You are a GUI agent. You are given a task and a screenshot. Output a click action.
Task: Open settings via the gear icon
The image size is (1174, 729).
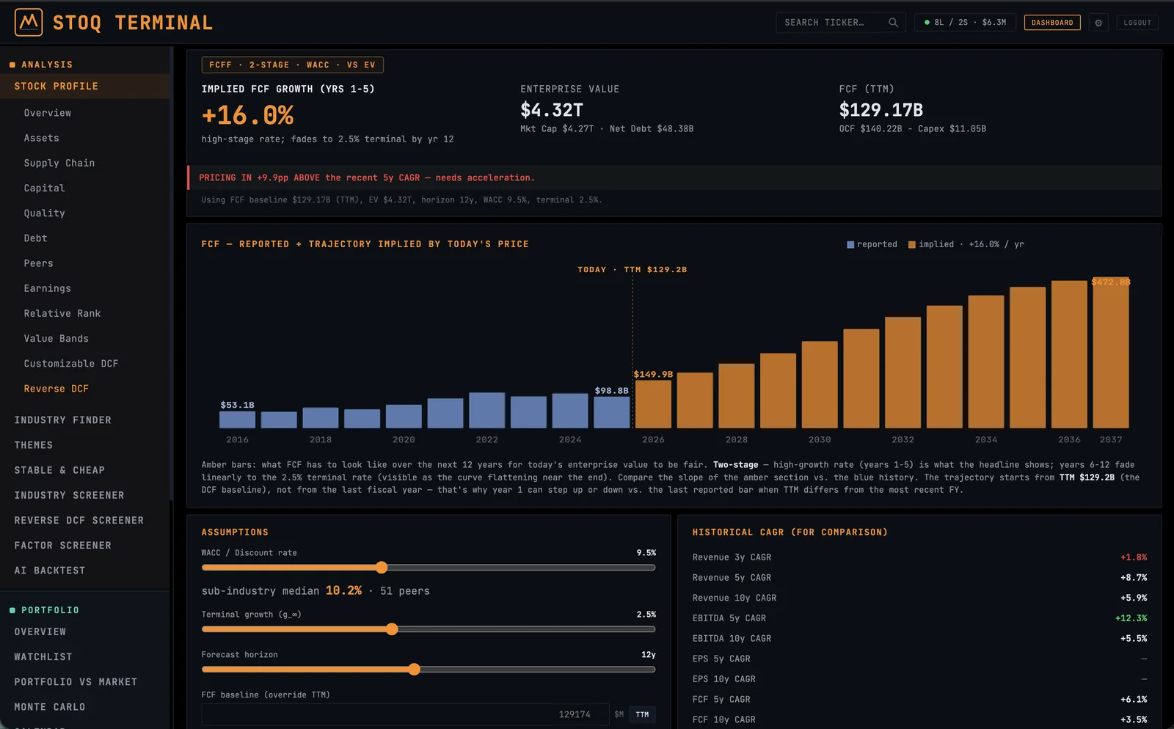click(1098, 23)
